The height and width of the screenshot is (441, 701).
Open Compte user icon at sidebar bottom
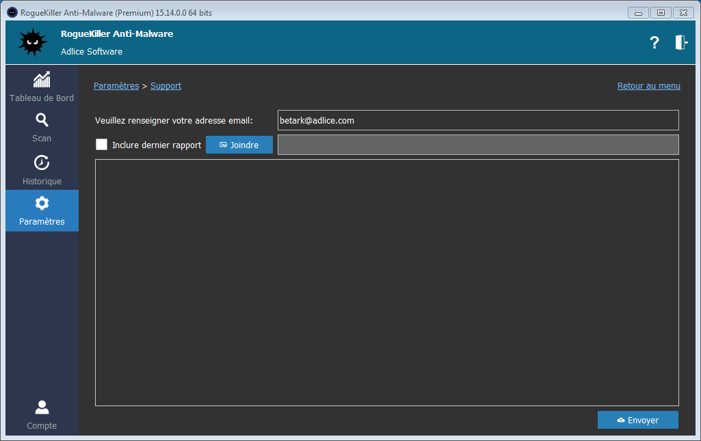tap(42, 408)
